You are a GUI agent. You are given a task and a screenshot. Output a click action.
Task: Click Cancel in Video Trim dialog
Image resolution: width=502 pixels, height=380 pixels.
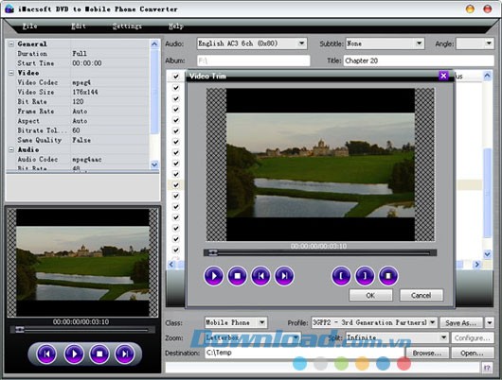(421, 295)
